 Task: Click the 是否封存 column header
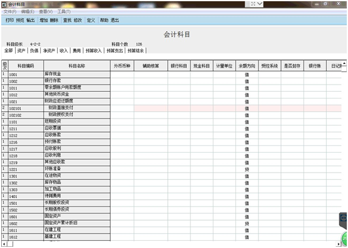pyautogui.click(x=292, y=66)
